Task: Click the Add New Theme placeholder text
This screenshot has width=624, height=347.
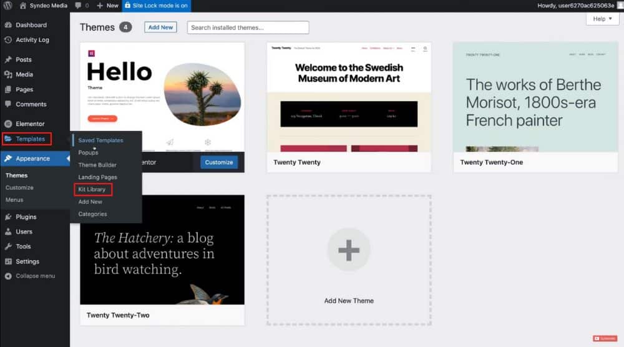Action: [x=349, y=301]
